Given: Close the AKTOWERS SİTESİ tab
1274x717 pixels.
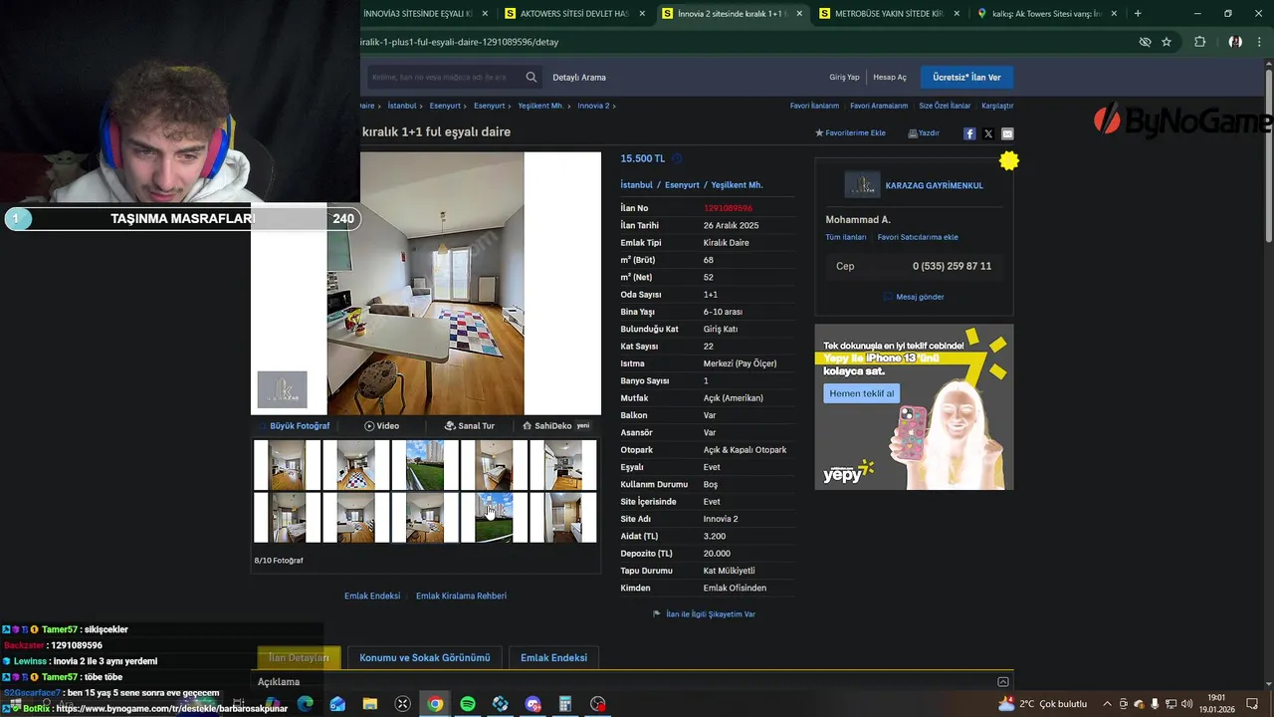Looking at the screenshot, I should pos(642,14).
